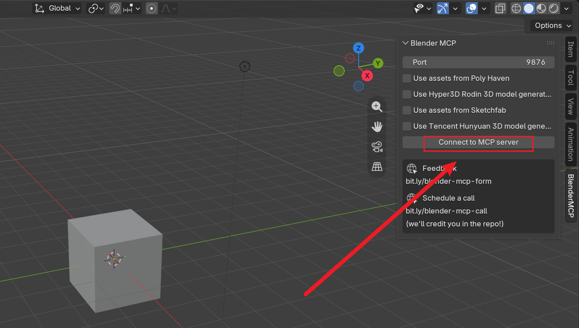Viewport: 579px width, 328px height.
Task: Click the negative Z axis gizmo circle
Action: (359, 86)
